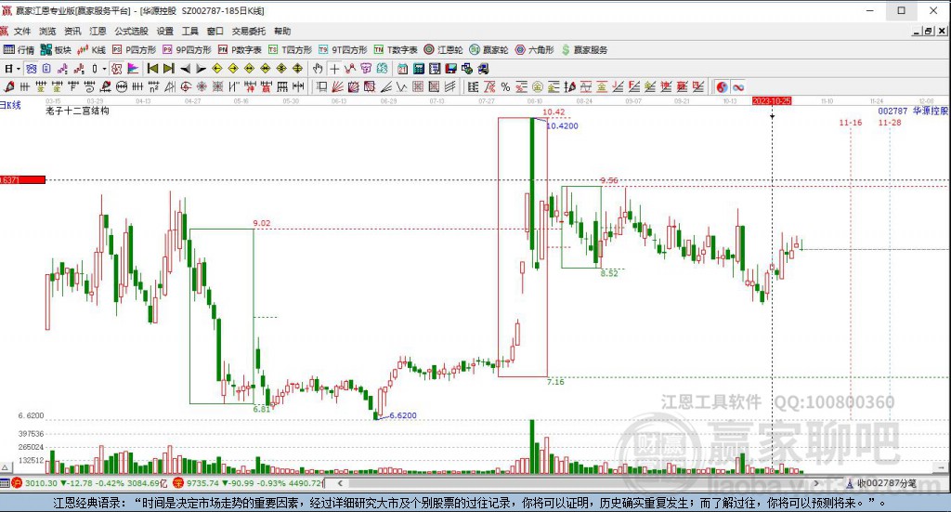The width and height of the screenshot is (951, 512).
Task: Open the 9P四方形 tool
Action: coord(187,50)
